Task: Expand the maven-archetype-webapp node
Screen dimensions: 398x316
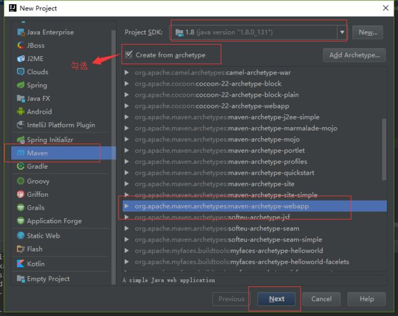Action: click(x=127, y=206)
